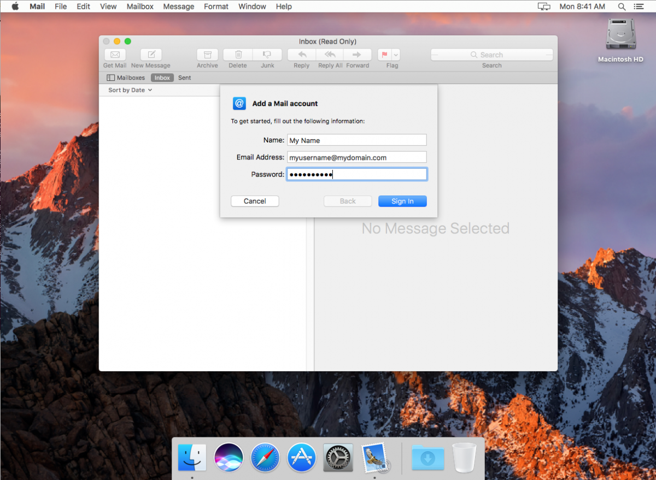Open the Edit menu
Image resolution: width=656 pixels, height=480 pixels.
(83, 7)
